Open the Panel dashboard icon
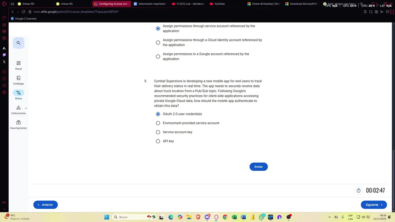The image size is (395, 222). 19,63
